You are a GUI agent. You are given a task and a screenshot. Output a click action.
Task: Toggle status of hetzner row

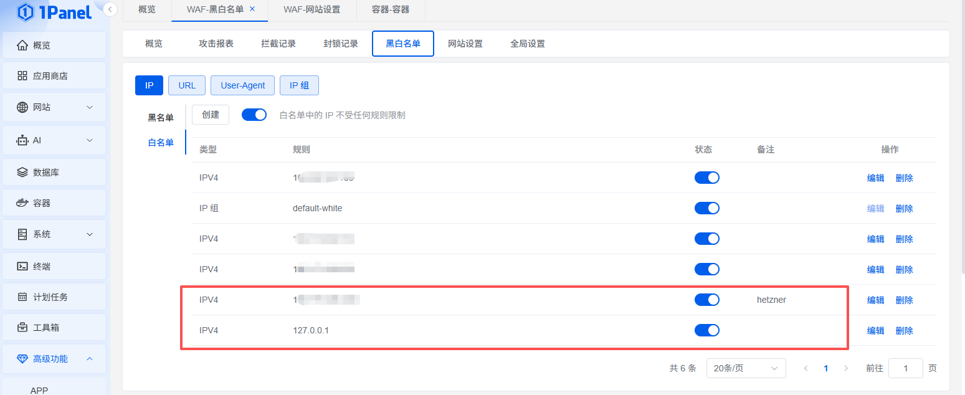pos(707,300)
